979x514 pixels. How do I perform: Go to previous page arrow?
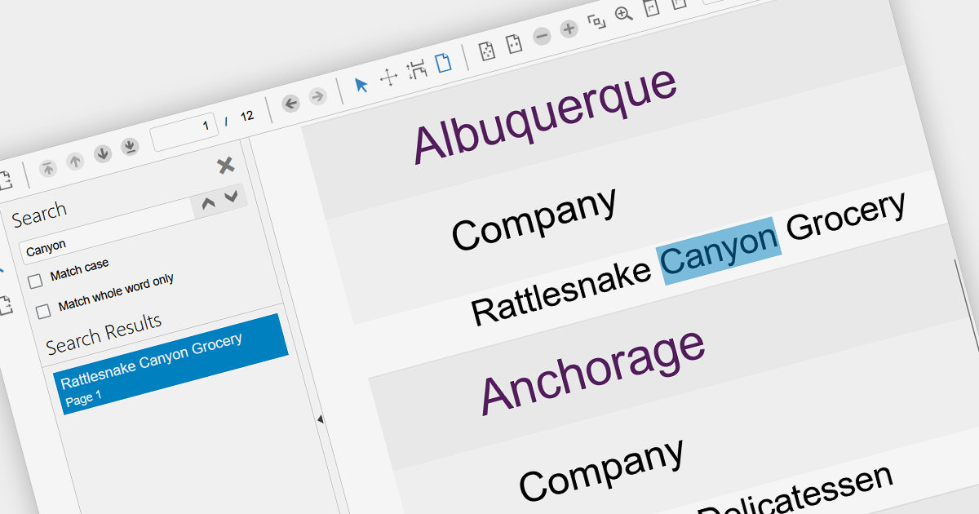click(x=75, y=162)
